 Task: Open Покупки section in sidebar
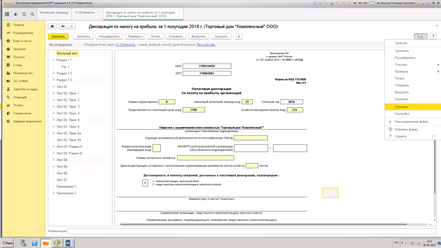pos(19,57)
